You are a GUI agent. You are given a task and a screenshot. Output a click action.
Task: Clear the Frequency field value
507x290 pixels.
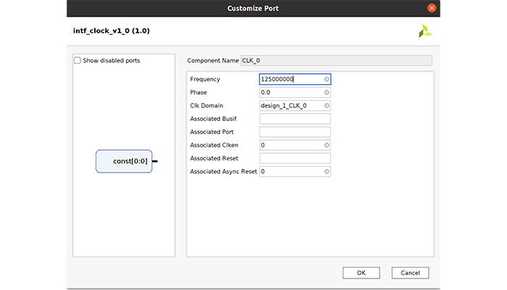point(327,79)
